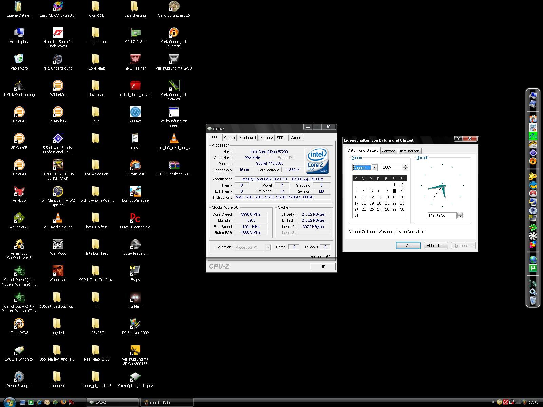Select day 23 in the calendar
The image size is (543, 407).
[402, 203]
